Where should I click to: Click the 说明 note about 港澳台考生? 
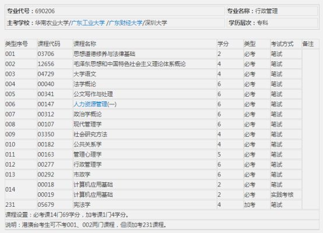click(x=86, y=225)
